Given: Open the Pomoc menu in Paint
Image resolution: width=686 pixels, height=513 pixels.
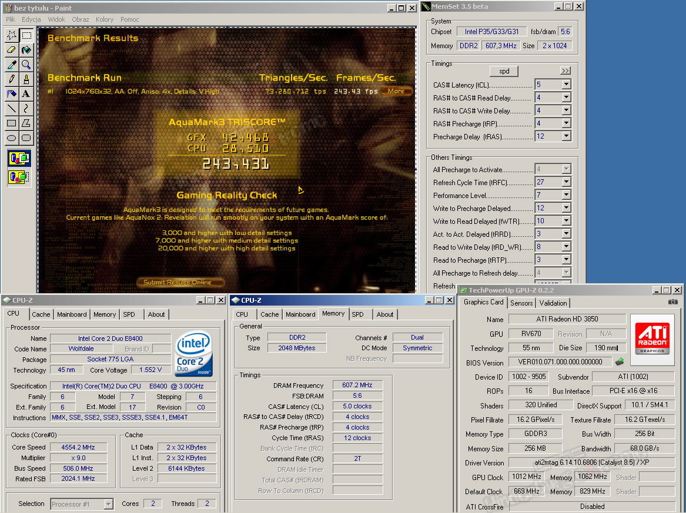Looking at the screenshot, I should (x=129, y=19).
